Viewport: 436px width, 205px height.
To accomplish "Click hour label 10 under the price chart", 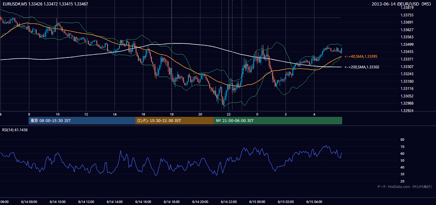I will pos(58,114).
